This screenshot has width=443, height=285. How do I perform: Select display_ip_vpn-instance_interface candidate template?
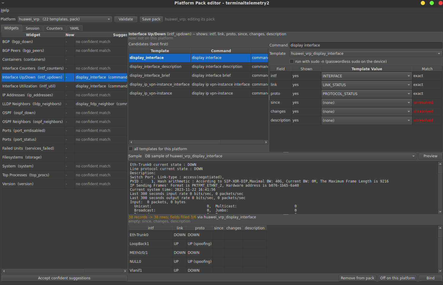(198, 84)
